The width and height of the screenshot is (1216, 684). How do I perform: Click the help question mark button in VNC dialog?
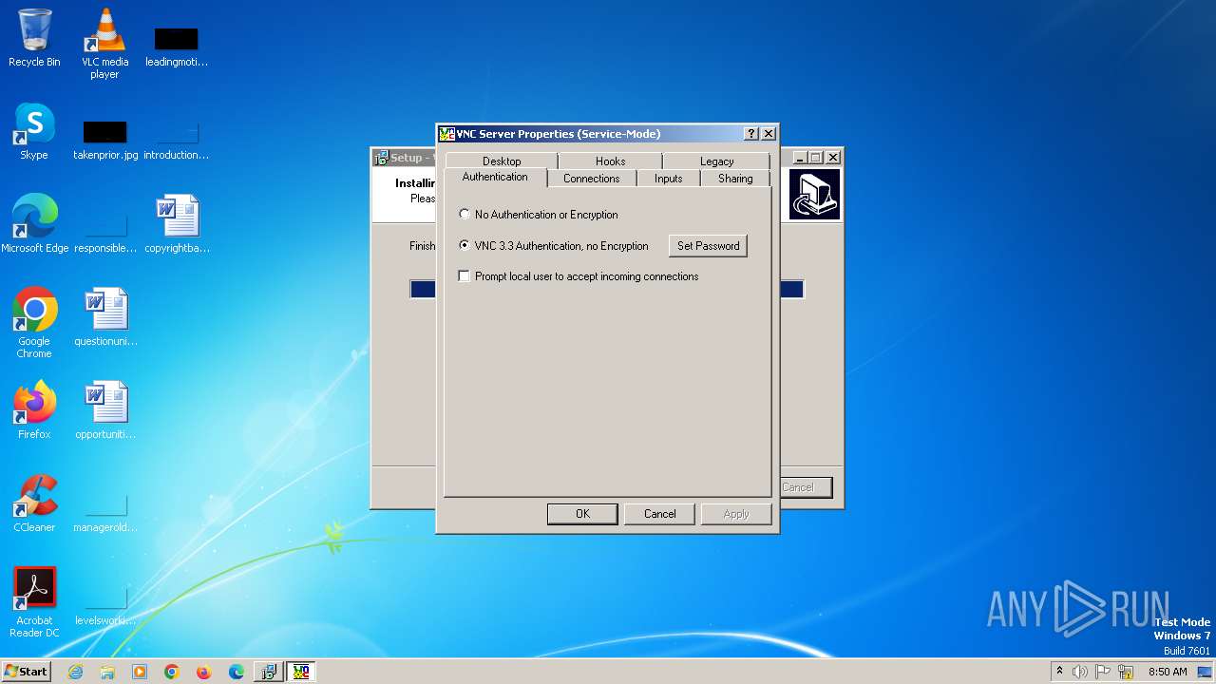click(751, 134)
